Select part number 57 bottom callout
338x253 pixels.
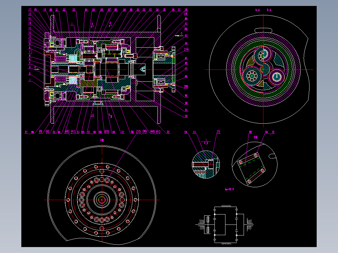123,132
